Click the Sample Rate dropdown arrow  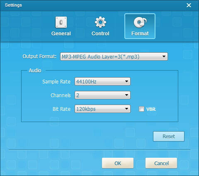[126, 81]
